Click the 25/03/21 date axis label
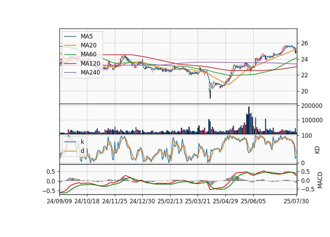Image resolution: width=330 pixels, height=237 pixels. [x=198, y=201]
